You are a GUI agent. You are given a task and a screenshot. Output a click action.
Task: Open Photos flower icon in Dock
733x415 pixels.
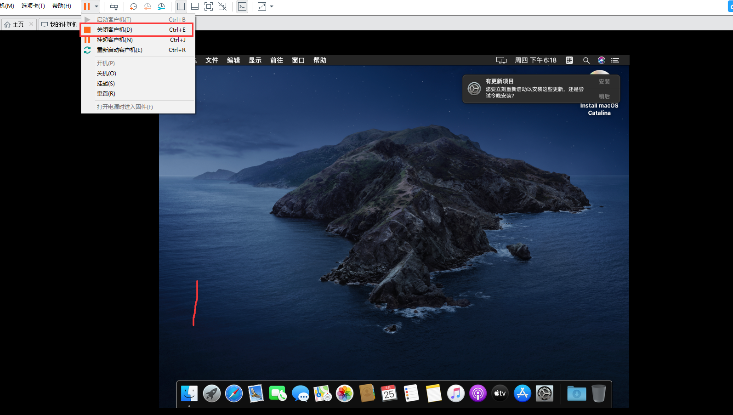click(345, 393)
